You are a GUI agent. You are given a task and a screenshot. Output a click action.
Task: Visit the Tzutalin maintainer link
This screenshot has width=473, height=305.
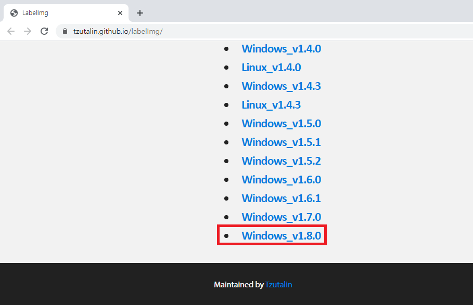coord(278,285)
